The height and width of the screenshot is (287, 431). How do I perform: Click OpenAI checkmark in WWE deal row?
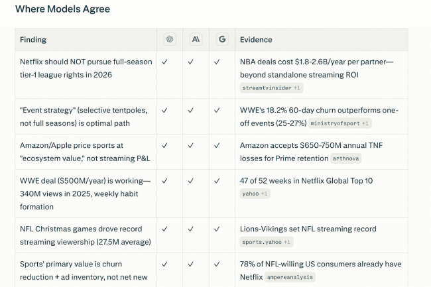click(164, 181)
